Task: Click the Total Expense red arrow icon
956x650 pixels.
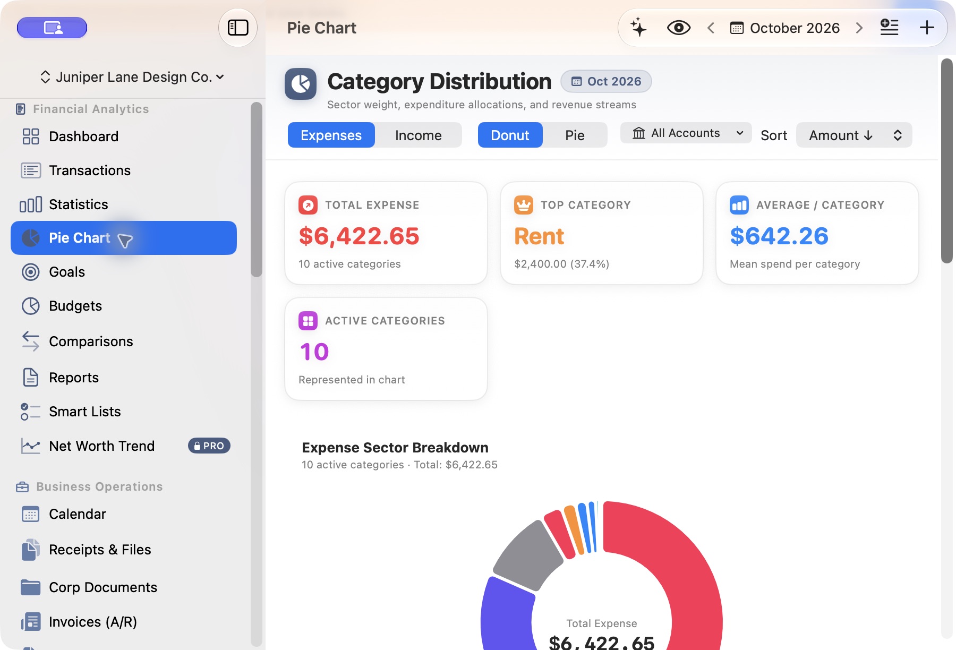Action: [308, 205]
